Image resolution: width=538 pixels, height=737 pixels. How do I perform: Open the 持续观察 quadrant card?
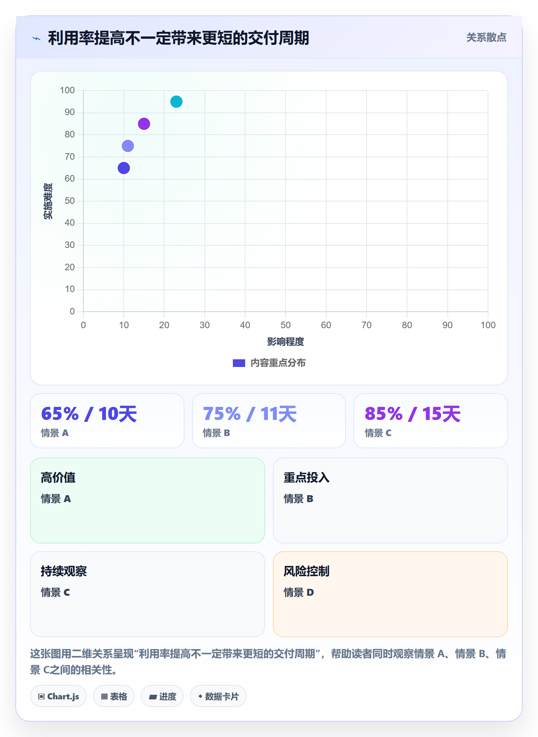click(x=148, y=594)
